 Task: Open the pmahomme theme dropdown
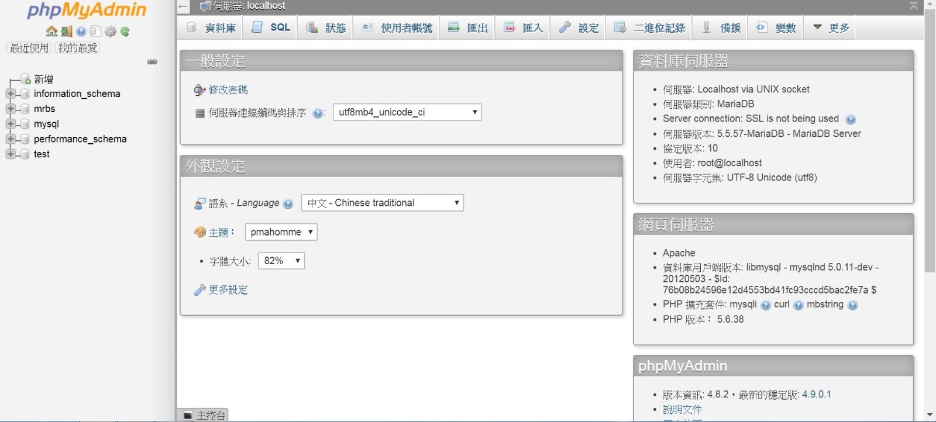coord(281,232)
